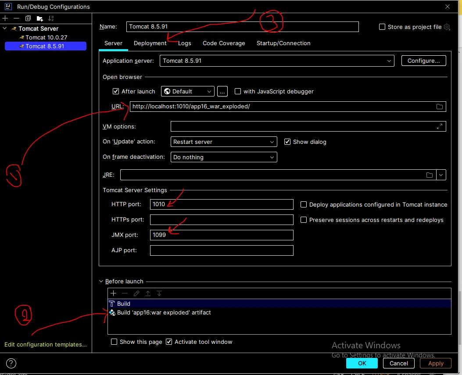
Task: Click the AJP port field
Action: pyautogui.click(x=222, y=250)
